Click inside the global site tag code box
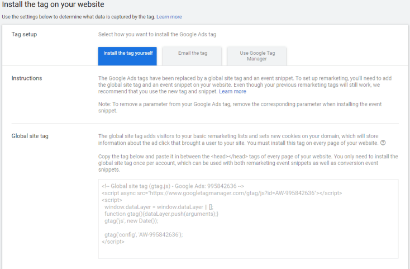The width and height of the screenshot is (410, 269). [248, 219]
